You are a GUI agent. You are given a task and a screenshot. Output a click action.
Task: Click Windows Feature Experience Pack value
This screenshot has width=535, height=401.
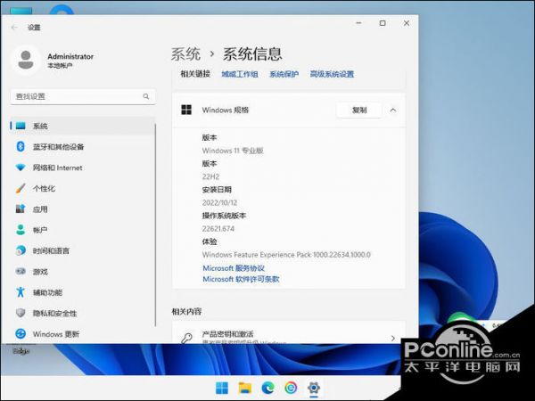coord(286,255)
